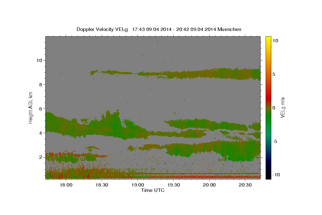
Task: Click the red ground-clutter band near 20:00
Action: coord(209,177)
